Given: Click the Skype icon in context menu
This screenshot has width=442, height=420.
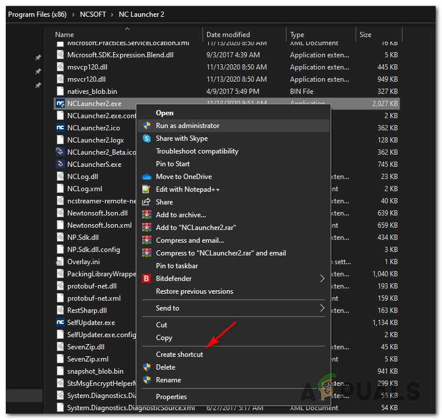Looking at the screenshot, I should (x=147, y=138).
